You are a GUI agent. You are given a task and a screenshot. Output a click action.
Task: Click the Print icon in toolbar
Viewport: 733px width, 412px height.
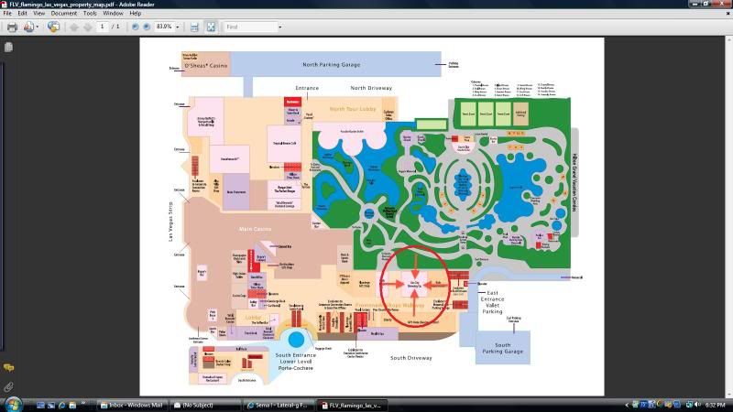click(x=12, y=27)
